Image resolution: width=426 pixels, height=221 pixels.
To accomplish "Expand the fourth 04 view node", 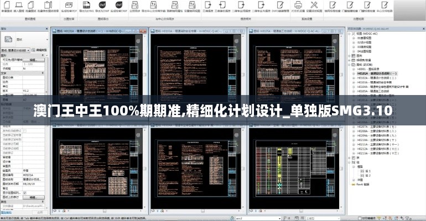I will (354, 51).
